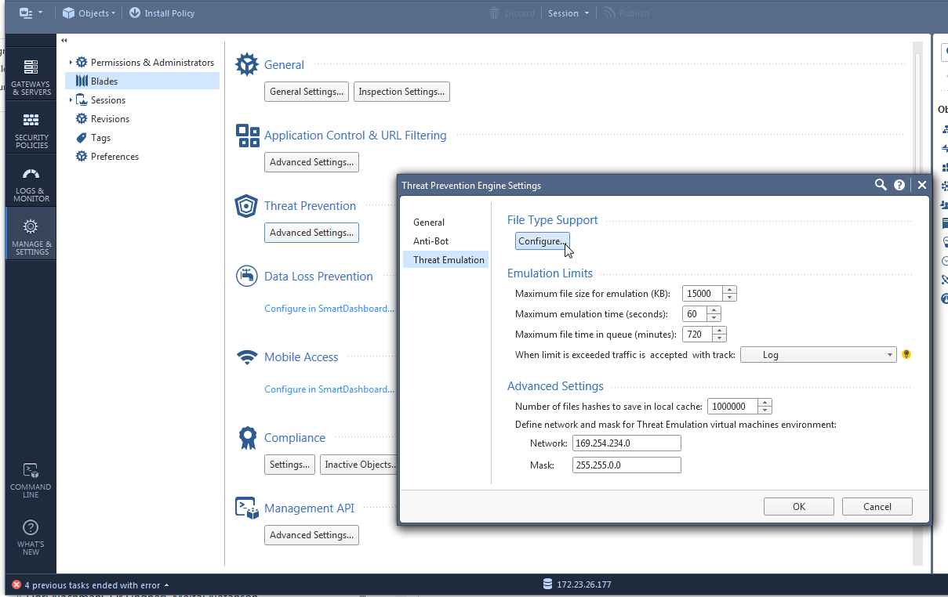
Task: Decrease maximum file time in queue
Action: [720, 338]
